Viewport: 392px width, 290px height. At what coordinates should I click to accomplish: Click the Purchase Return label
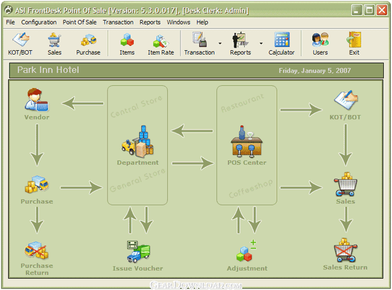36,269
